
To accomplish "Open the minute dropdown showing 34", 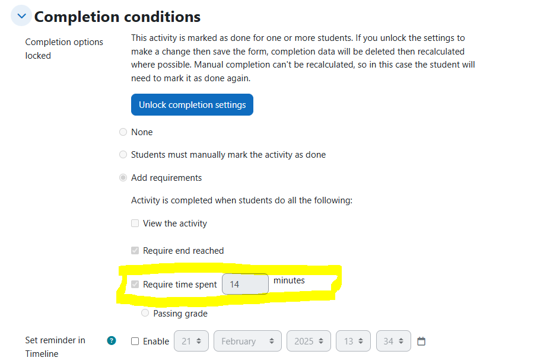I will (393, 341).
